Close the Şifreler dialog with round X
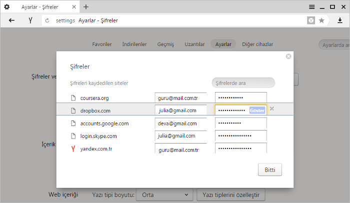Image resolution: width=350 pixels, height=203 pixels. 288,56
